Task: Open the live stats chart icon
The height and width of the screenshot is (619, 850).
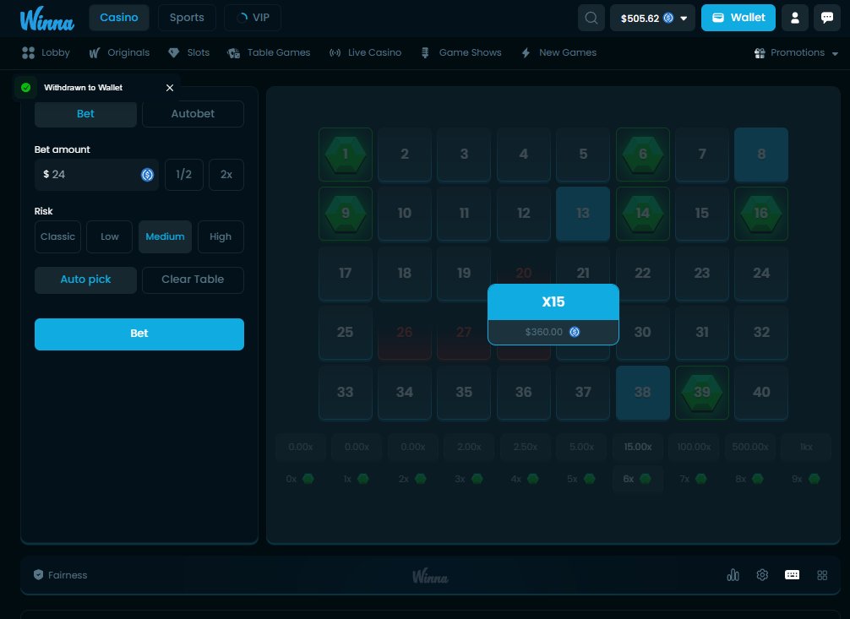Action: coord(733,575)
